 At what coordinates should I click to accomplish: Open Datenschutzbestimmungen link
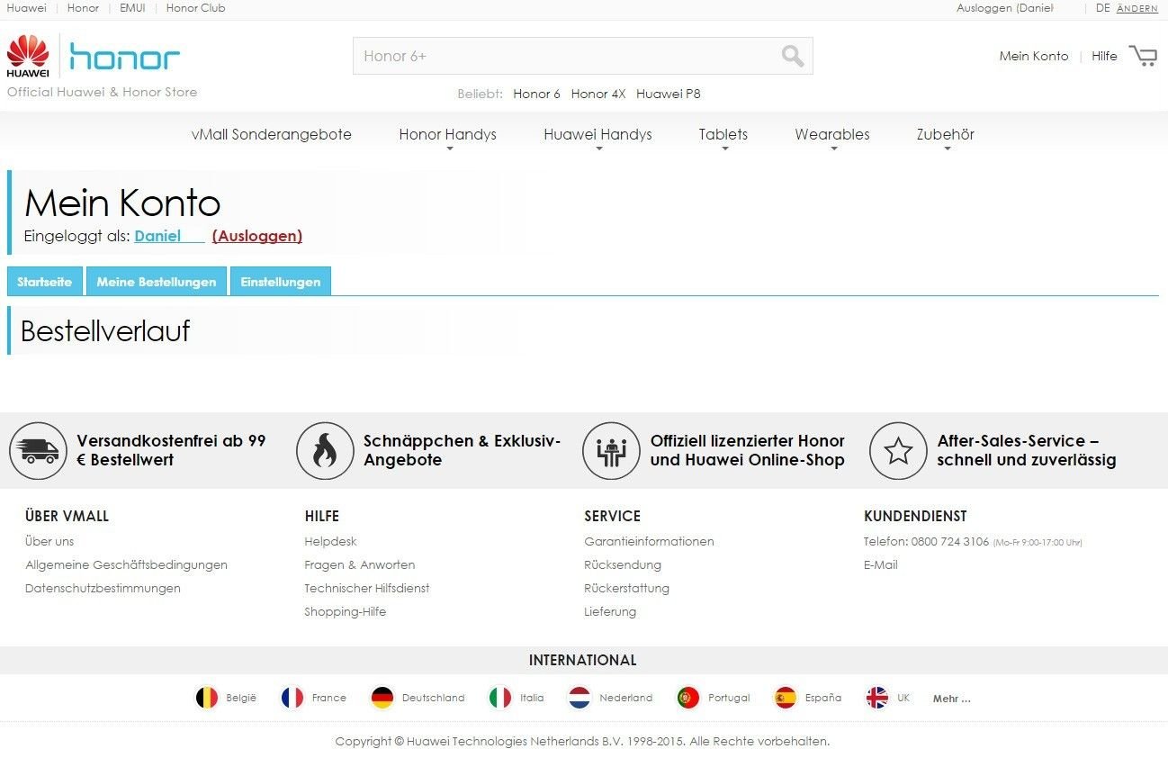pos(103,588)
